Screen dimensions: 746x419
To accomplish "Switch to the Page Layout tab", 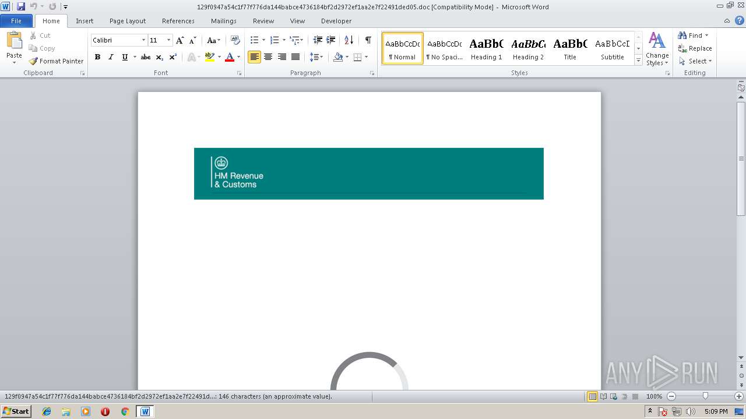I will click(128, 21).
